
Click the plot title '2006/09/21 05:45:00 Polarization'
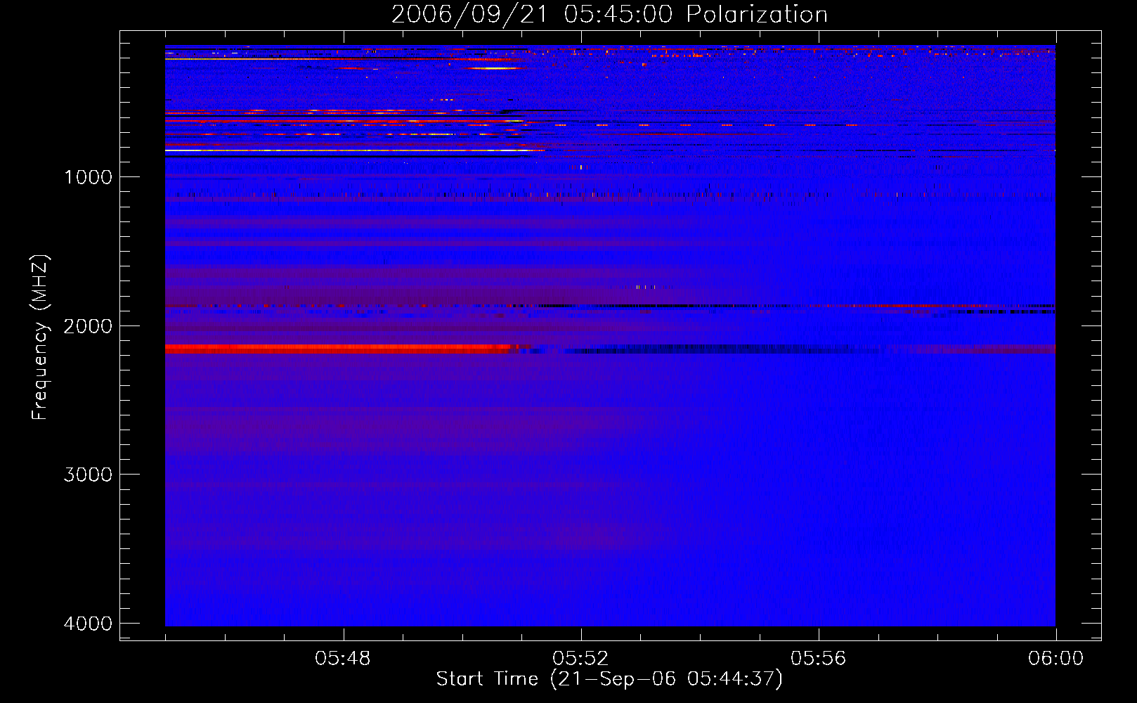click(x=609, y=14)
